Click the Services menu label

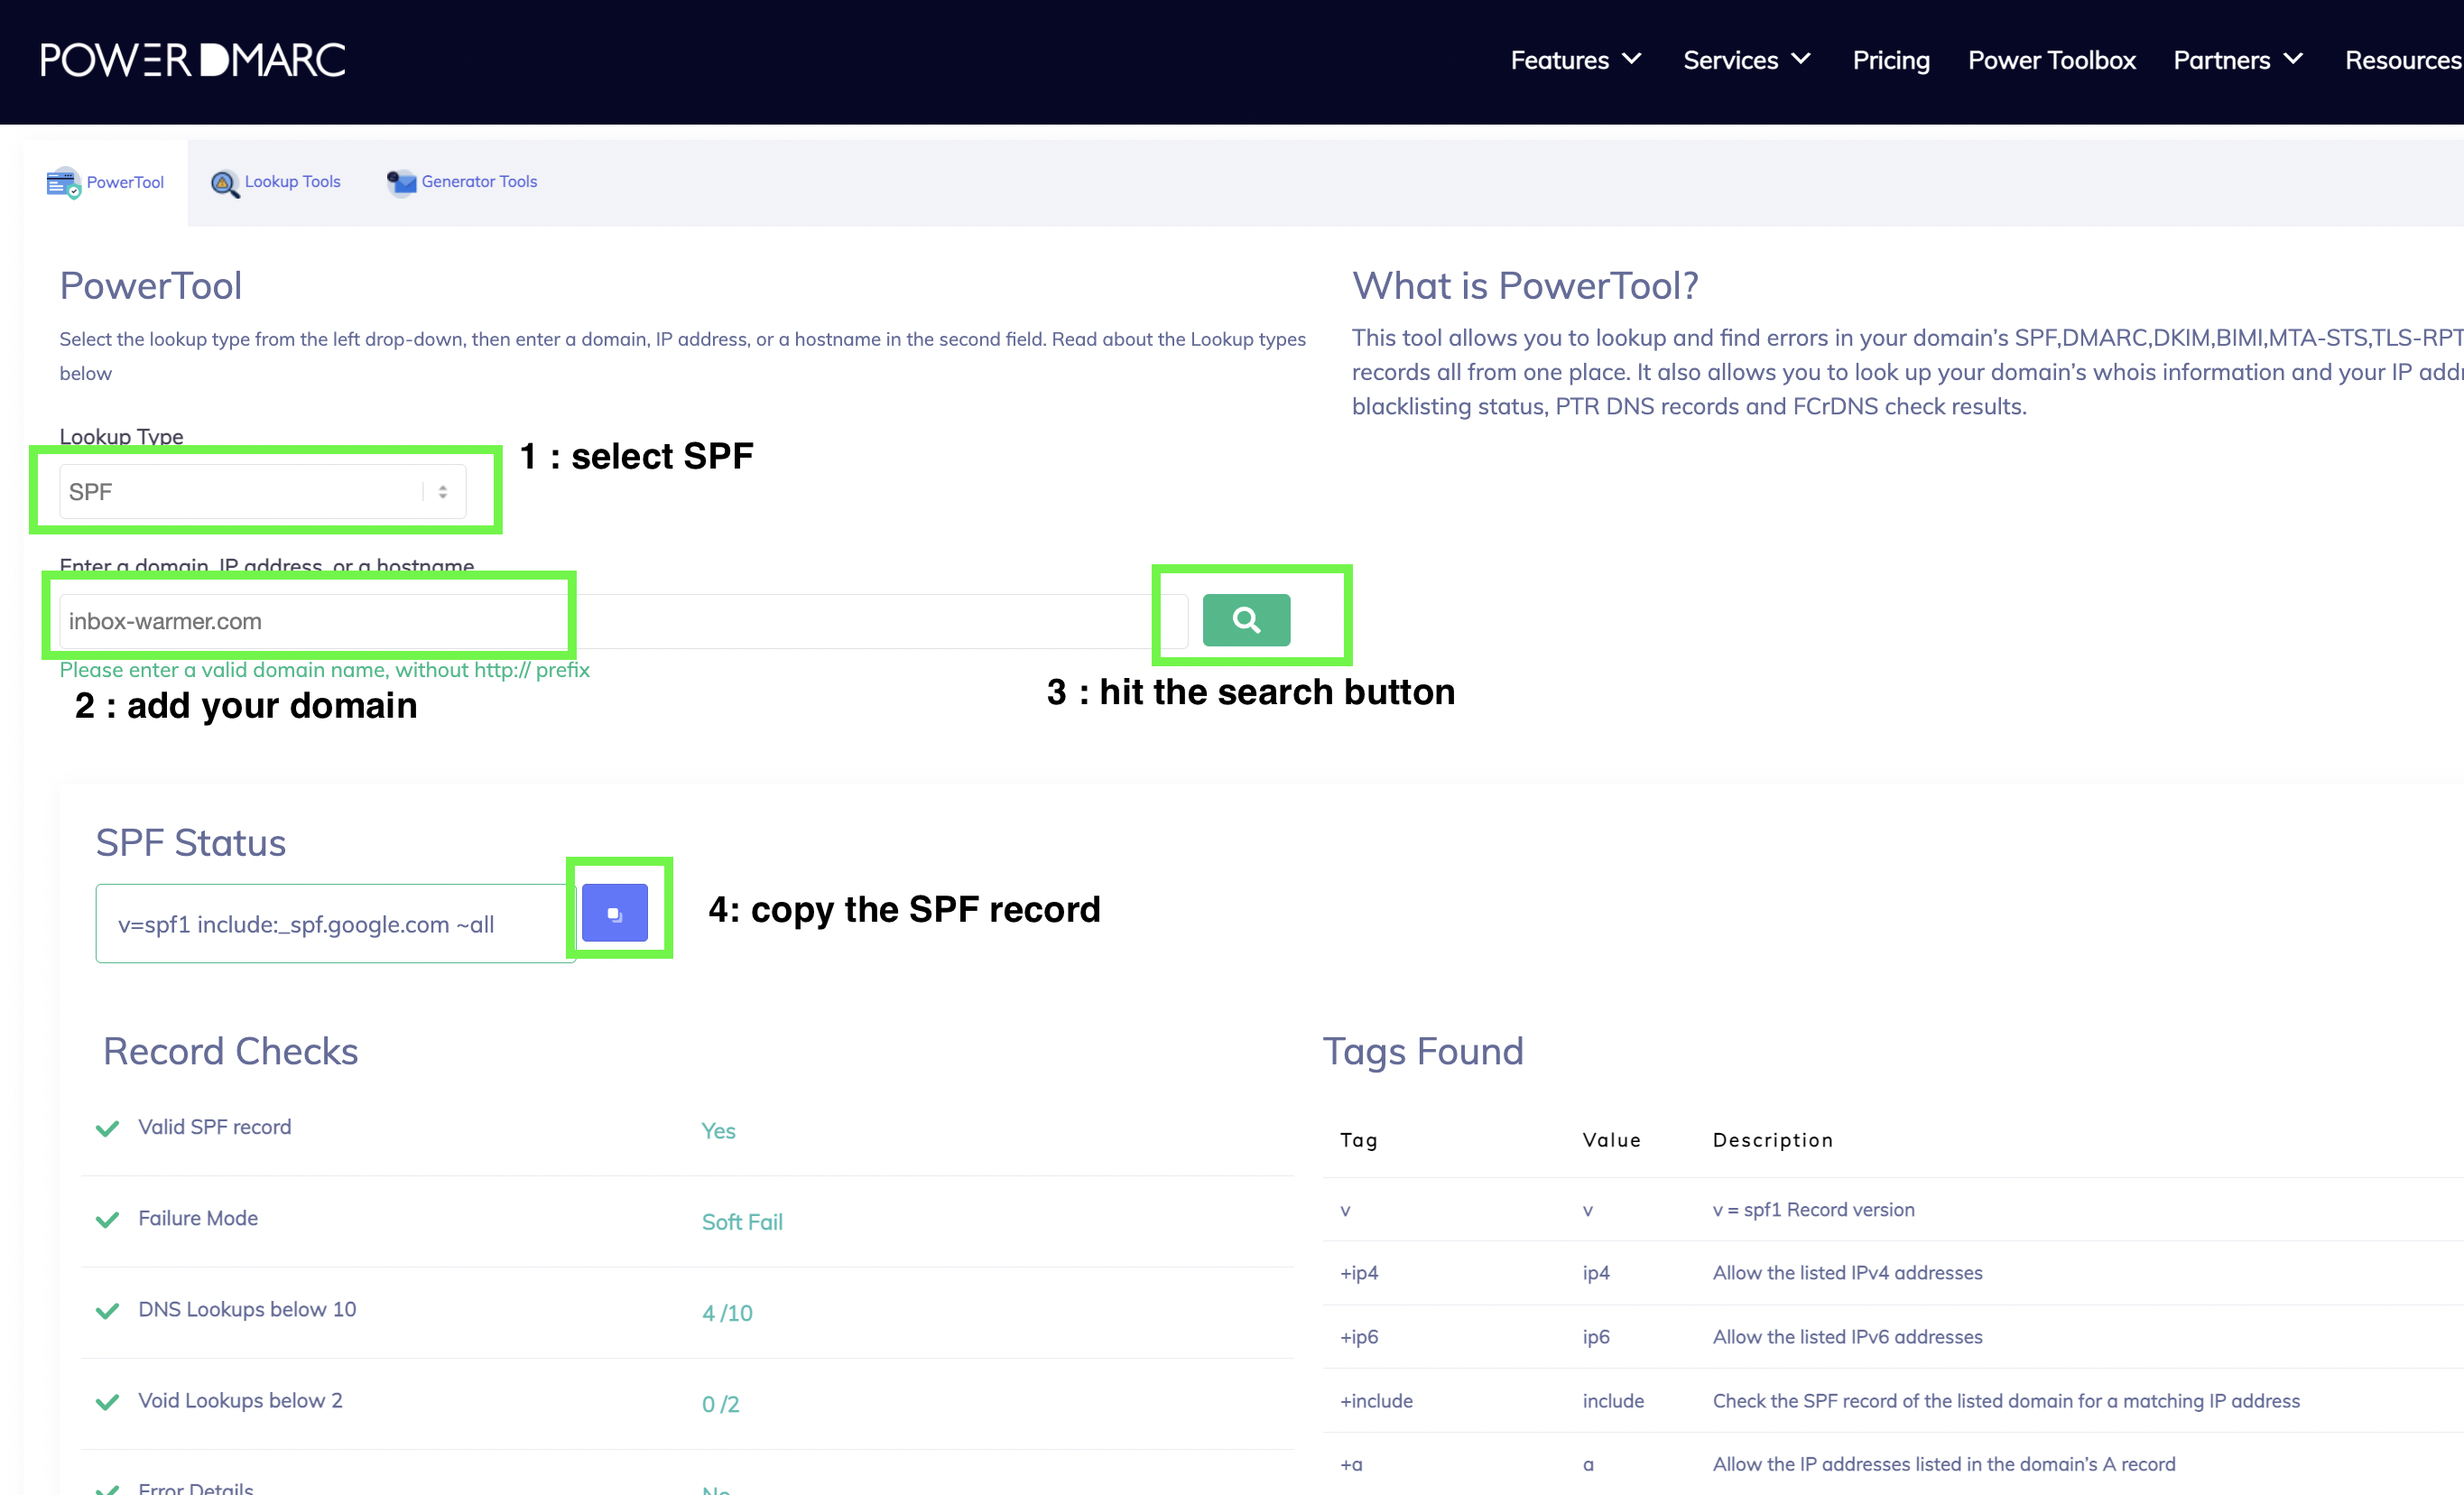coord(1730,60)
